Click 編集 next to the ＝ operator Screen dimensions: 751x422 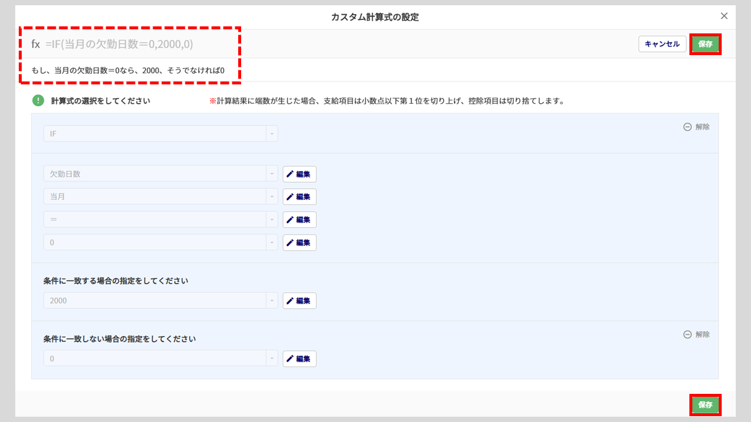(300, 220)
